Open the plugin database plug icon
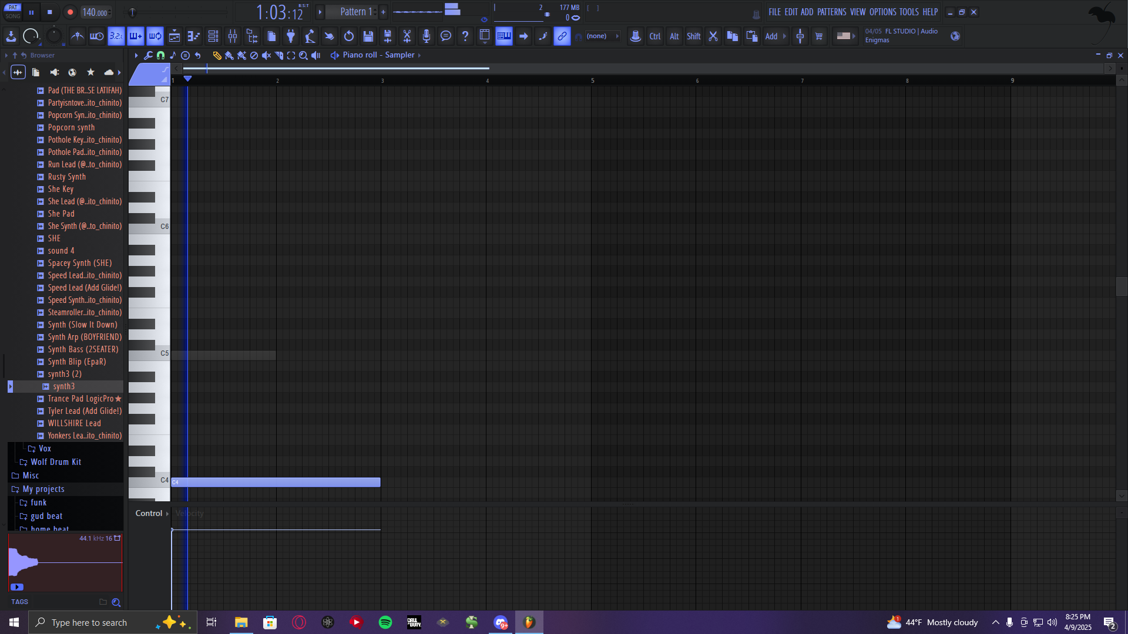Image resolution: width=1128 pixels, height=634 pixels. pos(291,36)
